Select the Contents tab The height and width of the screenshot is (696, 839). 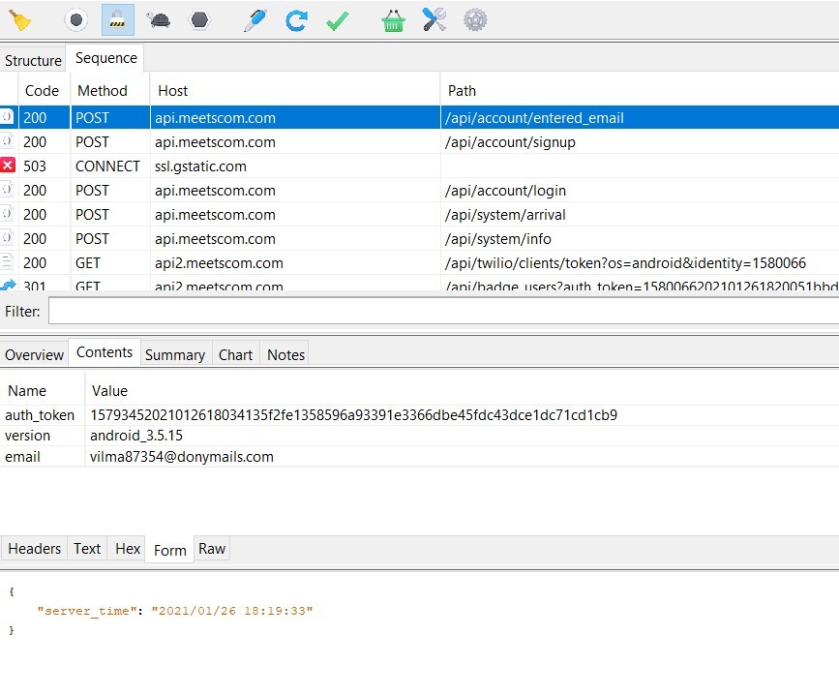click(x=105, y=352)
